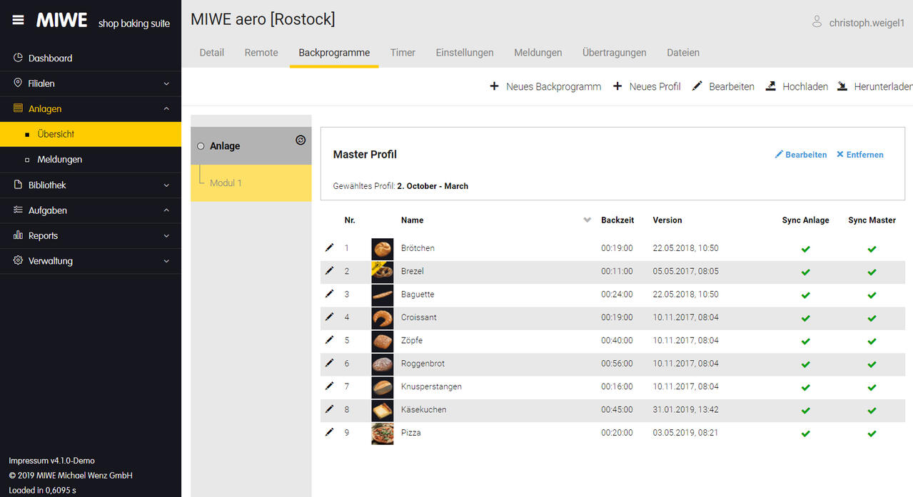Click Sync Master checkmark for Pizza
The height and width of the screenshot is (497, 913).
(872, 434)
